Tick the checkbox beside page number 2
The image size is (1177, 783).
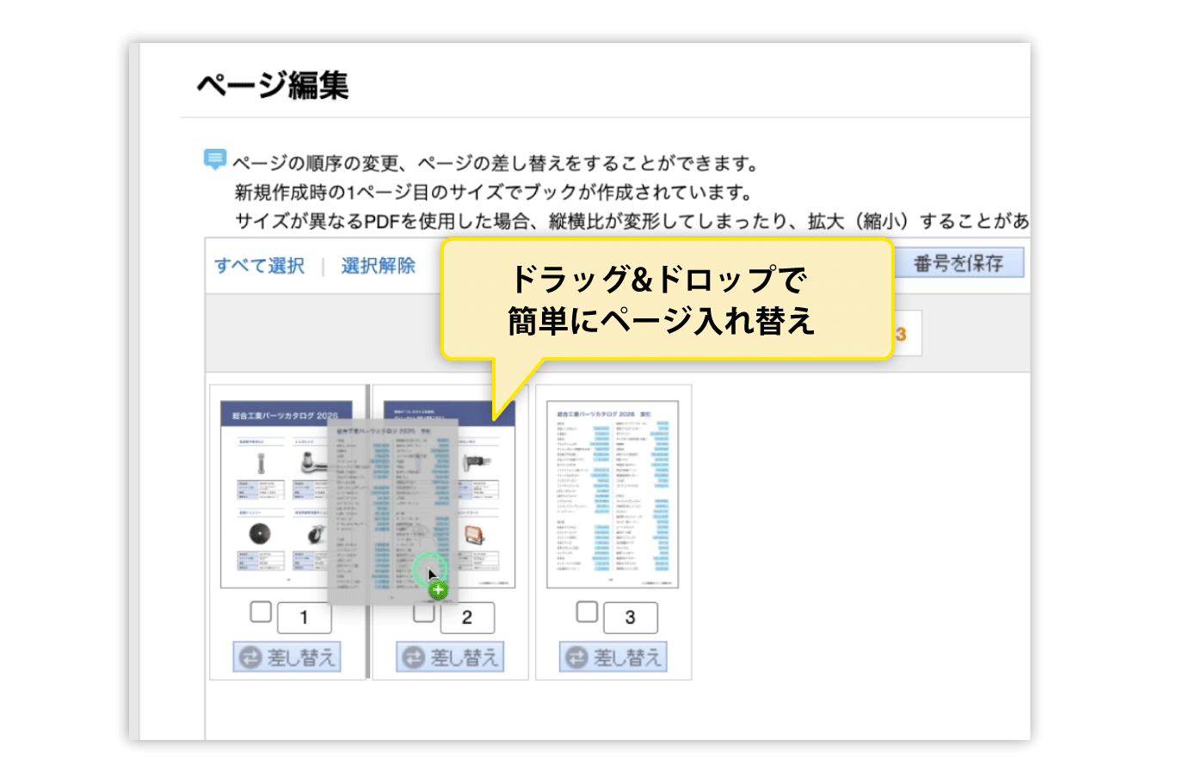423,613
